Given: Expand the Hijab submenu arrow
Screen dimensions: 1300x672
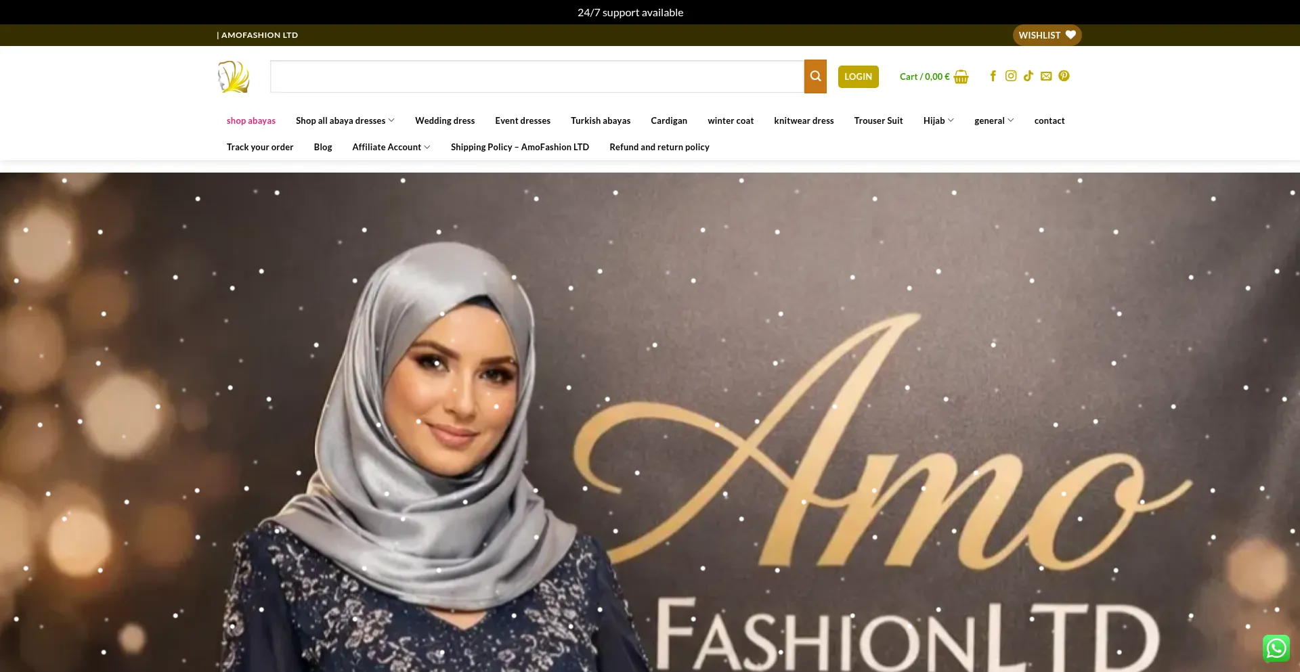Looking at the screenshot, I should (951, 120).
